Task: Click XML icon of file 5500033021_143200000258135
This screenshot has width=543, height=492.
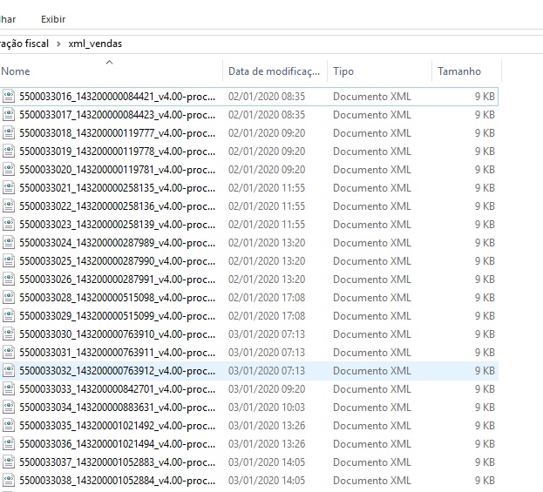Action: point(9,188)
